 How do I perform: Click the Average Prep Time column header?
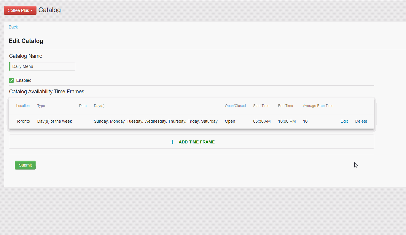coord(318,106)
